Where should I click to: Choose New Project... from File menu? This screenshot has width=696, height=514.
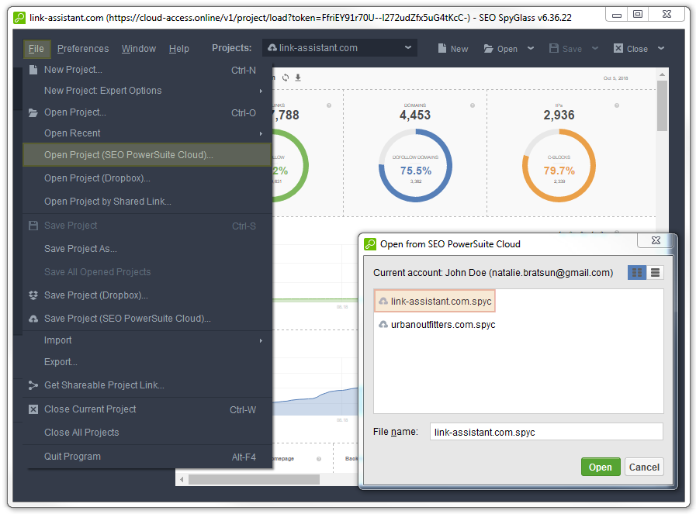point(147,70)
